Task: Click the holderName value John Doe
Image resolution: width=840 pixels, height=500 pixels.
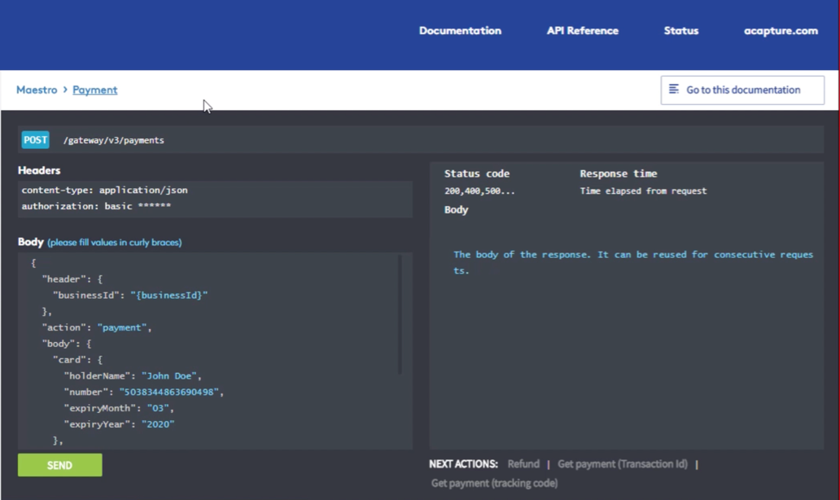Action: pyautogui.click(x=168, y=375)
